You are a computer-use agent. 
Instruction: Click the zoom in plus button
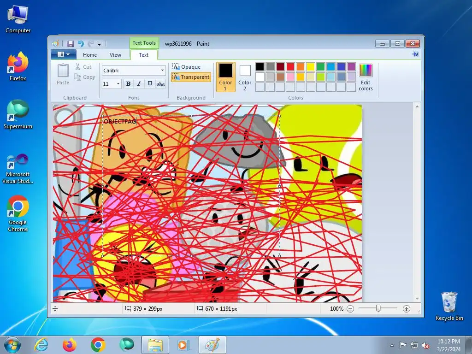pyautogui.click(x=407, y=308)
